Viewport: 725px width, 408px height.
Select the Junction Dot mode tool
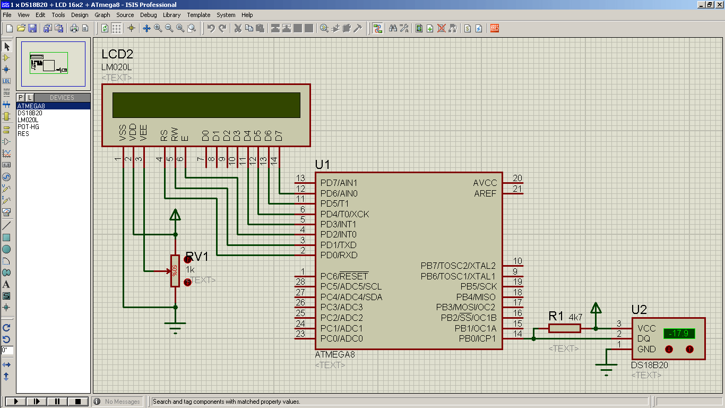[x=6, y=69]
